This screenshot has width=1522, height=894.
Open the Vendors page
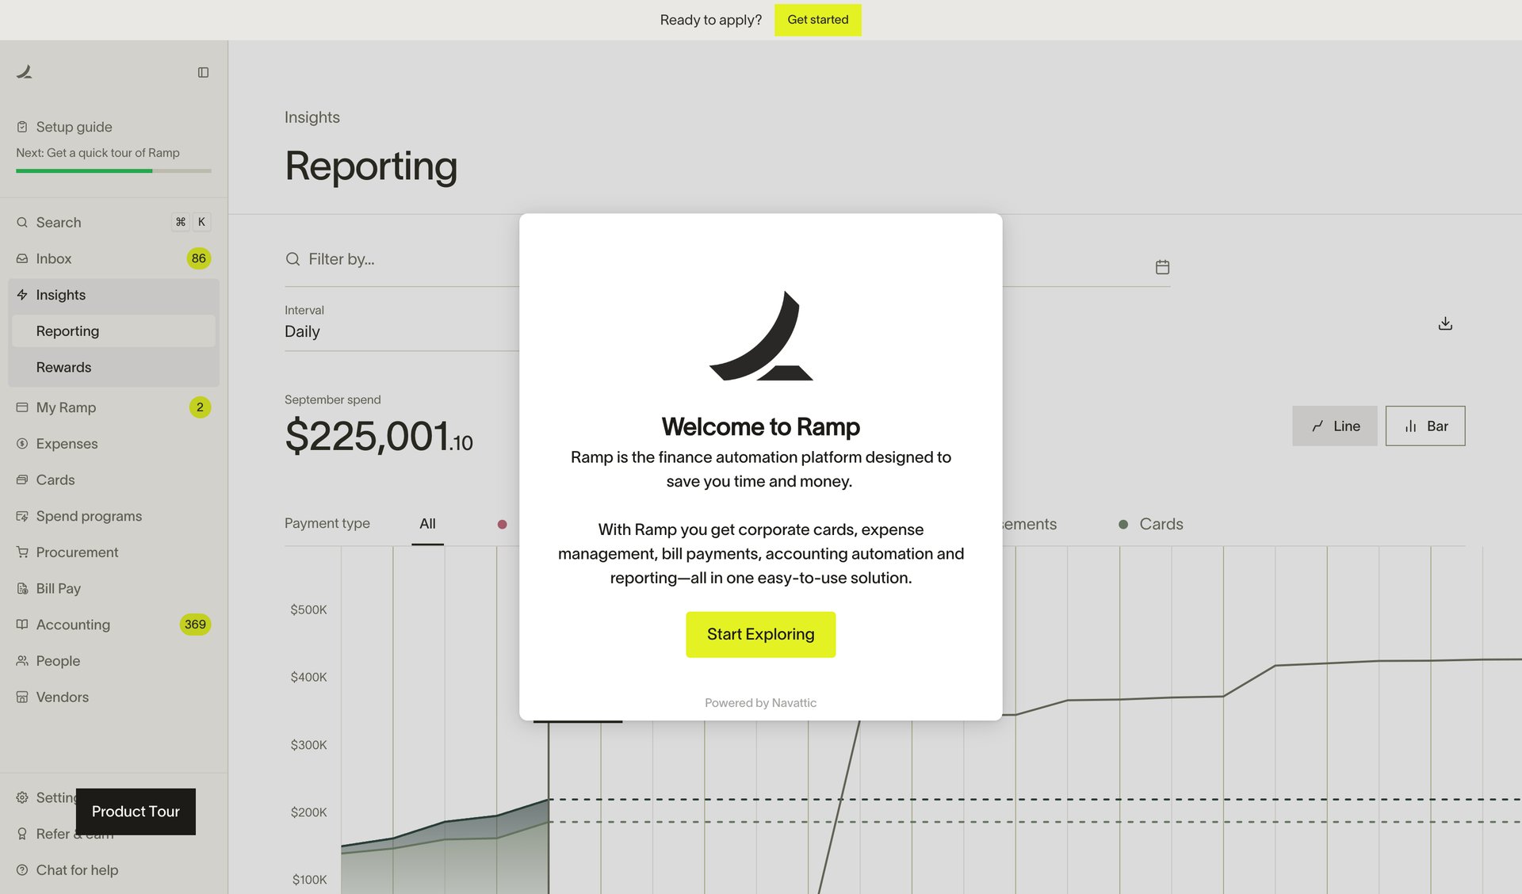tap(62, 697)
